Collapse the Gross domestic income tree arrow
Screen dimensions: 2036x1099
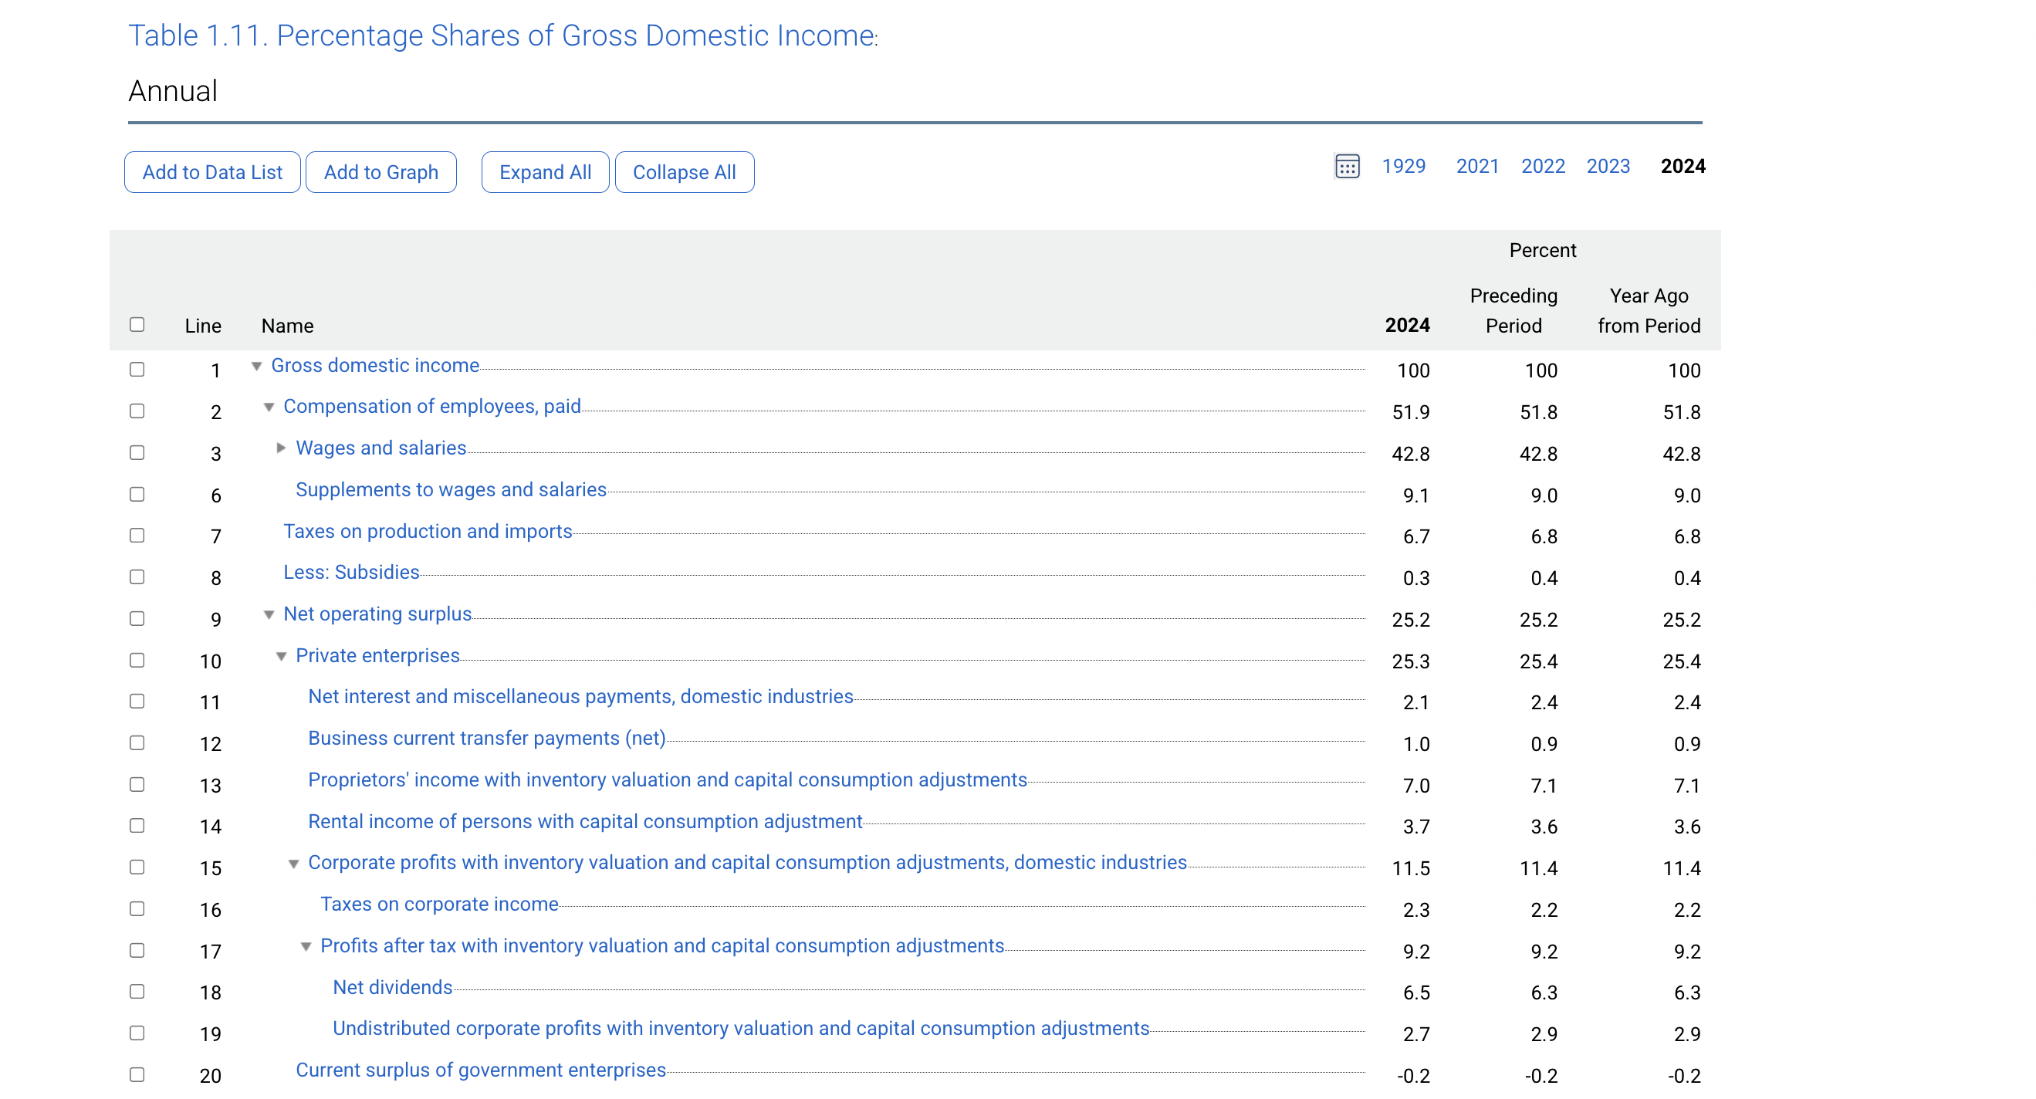point(257,366)
